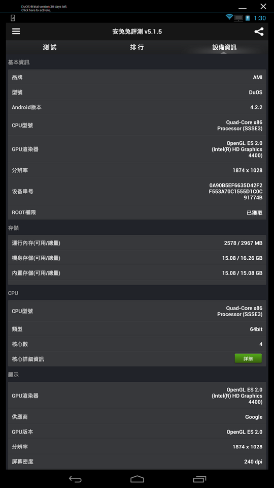Switch to the 測試 tab
Image resolution: width=274 pixels, height=488 pixels.
(50, 47)
